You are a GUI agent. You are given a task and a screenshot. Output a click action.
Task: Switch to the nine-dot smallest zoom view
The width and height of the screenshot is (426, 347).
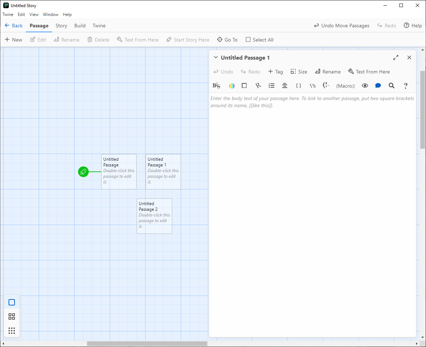click(x=12, y=331)
